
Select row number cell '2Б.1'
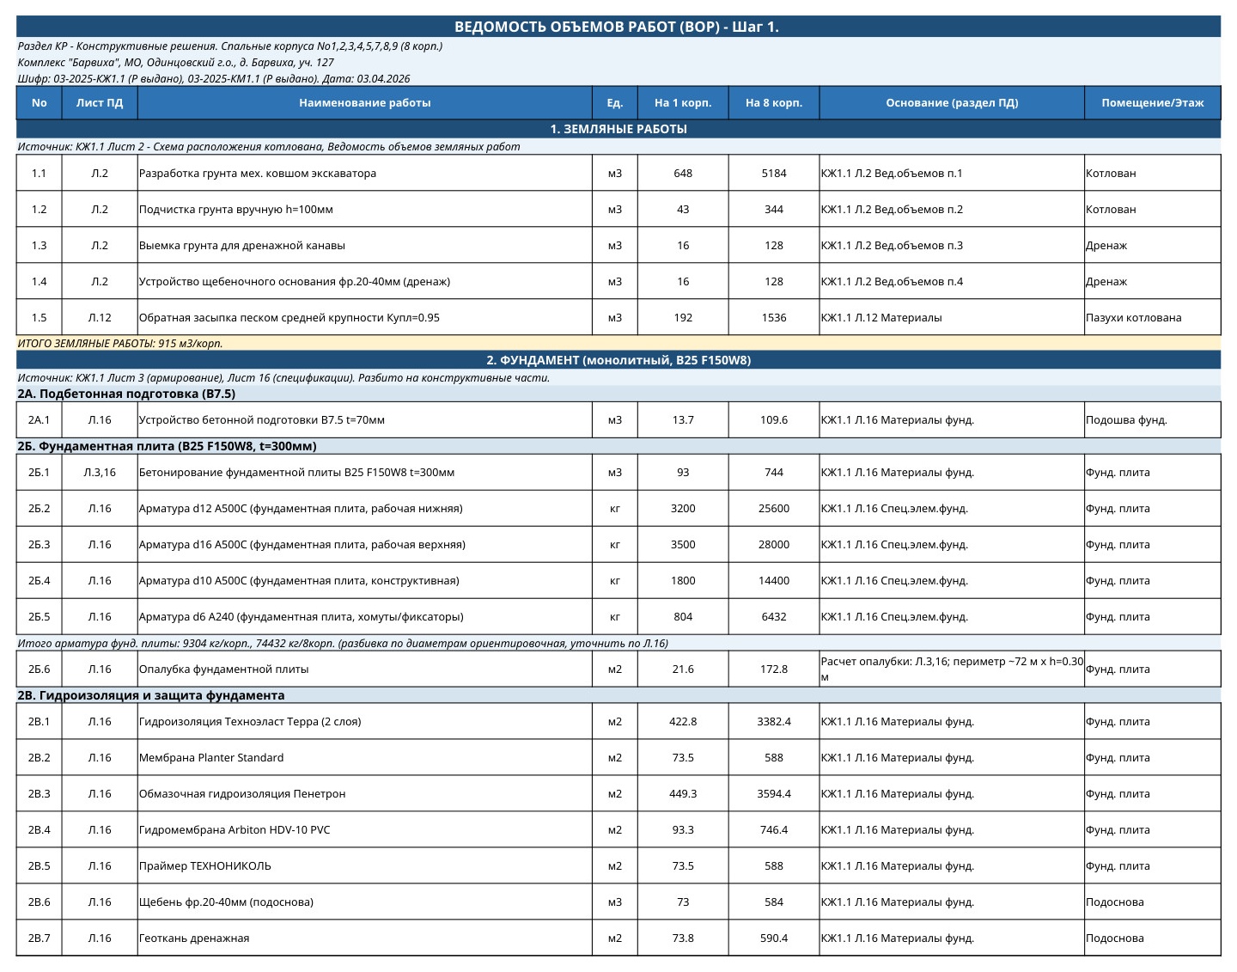40,472
